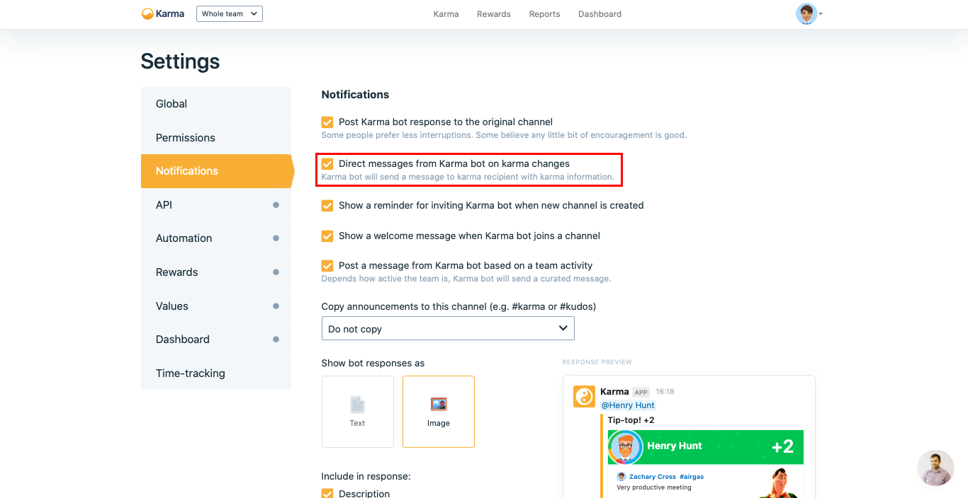The image size is (968, 498).
Task: Open the Whole team dropdown
Action: (x=230, y=13)
